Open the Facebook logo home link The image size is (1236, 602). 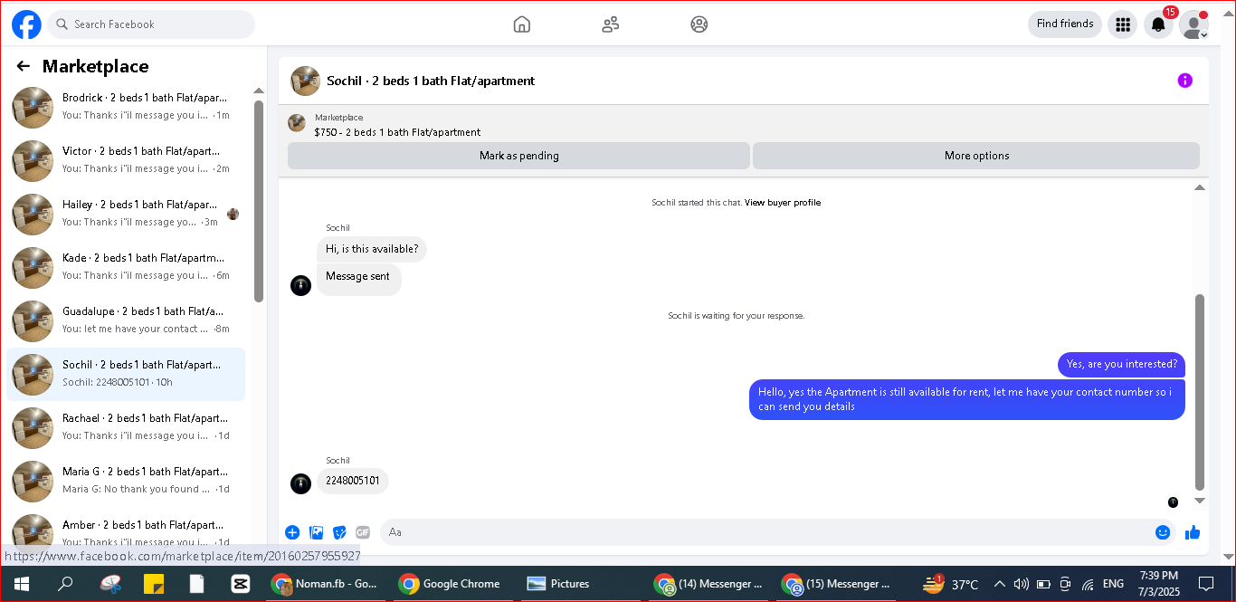click(x=26, y=24)
